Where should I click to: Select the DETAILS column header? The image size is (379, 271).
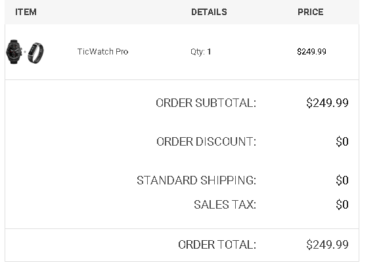(x=209, y=12)
